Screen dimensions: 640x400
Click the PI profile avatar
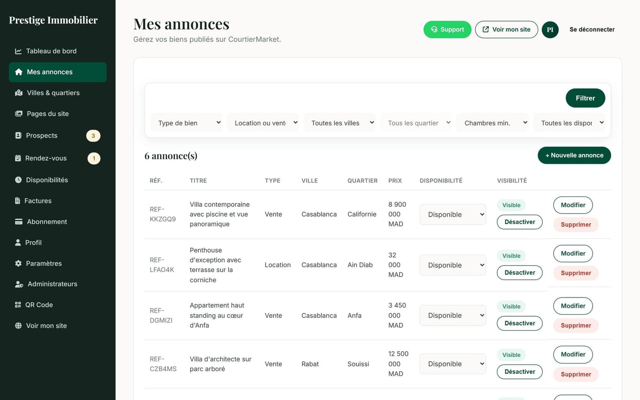(550, 30)
